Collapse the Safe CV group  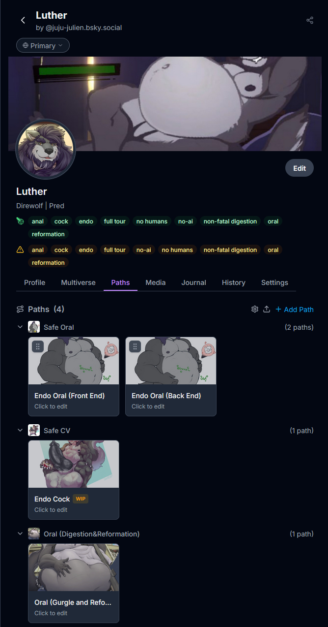click(20, 430)
